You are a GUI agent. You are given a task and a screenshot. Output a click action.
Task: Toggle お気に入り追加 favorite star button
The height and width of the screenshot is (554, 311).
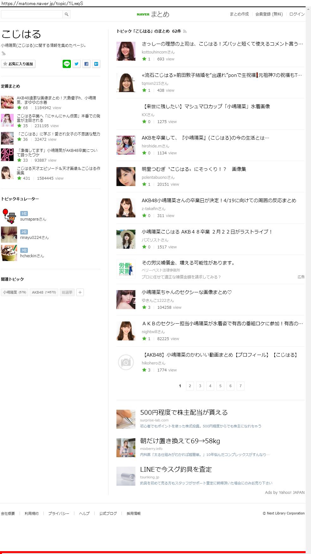(x=18, y=64)
